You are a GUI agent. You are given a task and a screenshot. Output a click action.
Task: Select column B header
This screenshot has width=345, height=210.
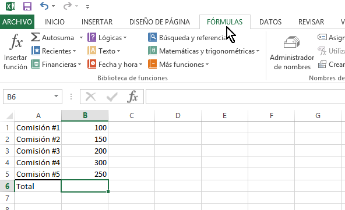point(85,115)
